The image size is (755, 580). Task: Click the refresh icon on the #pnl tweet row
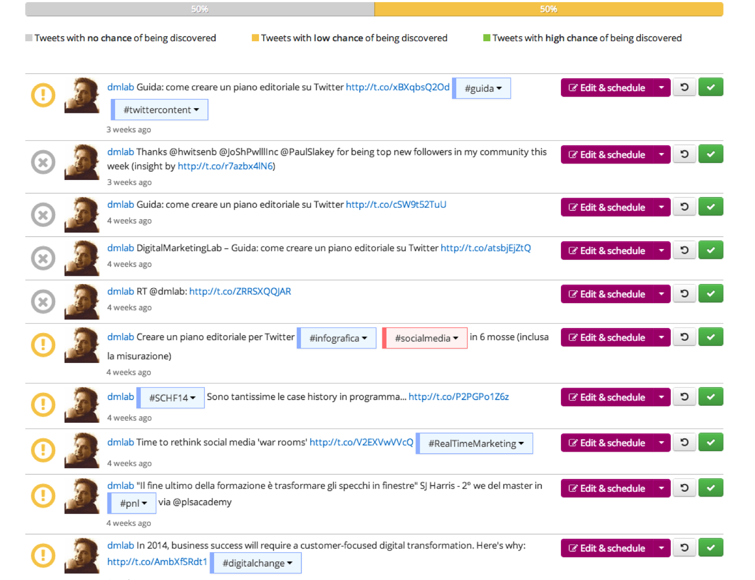[684, 488]
